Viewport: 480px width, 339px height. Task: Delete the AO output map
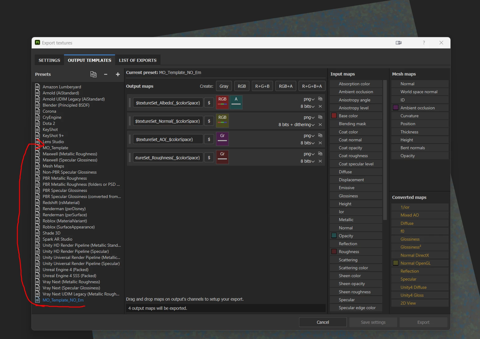[x=320, y=143]
